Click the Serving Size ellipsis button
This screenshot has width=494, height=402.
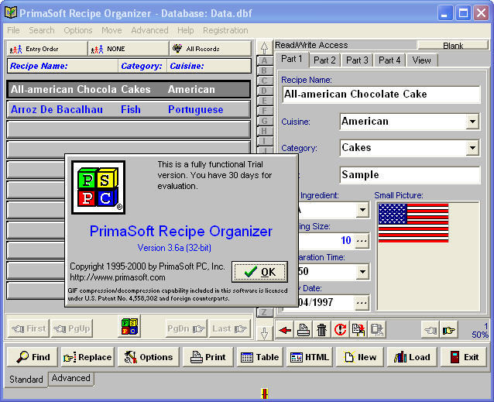pyautogui.click(x=362, y=241)
